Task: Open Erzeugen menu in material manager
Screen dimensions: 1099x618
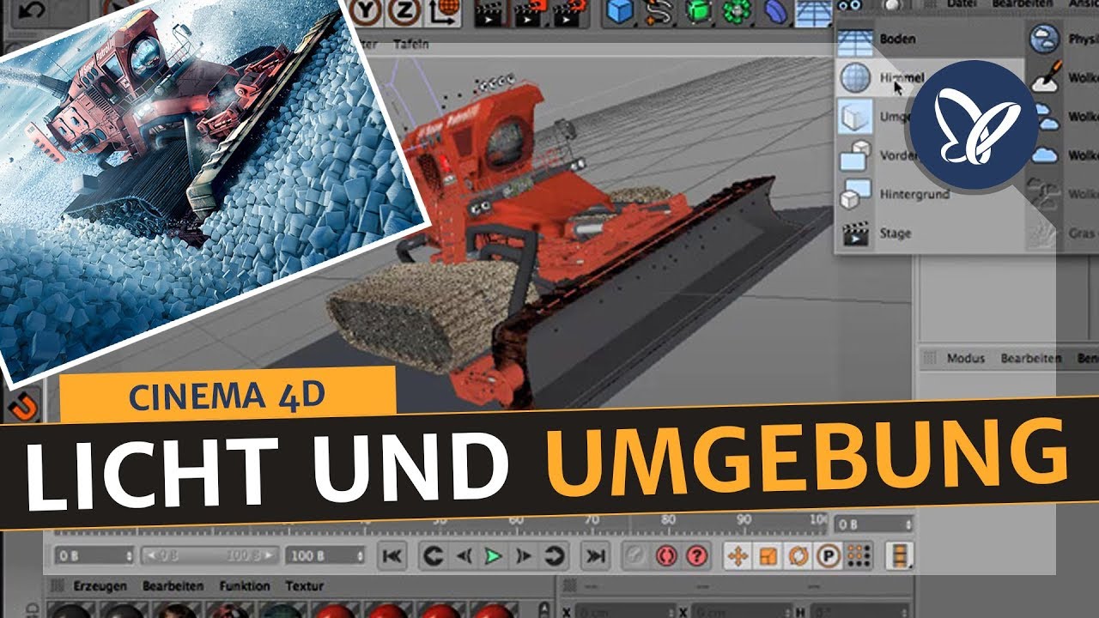Action: click(100, 585)
